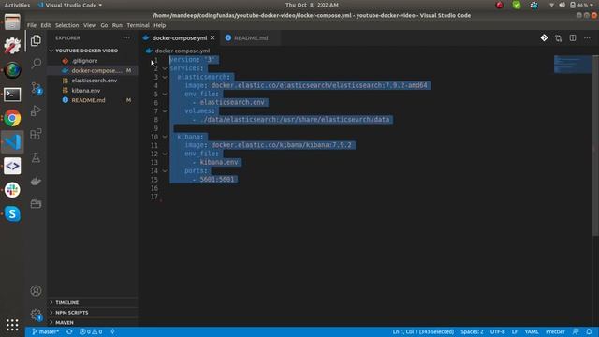Change indentation via Spaces: 2
This screenshot has width=599, height=337.
[x=472, y=331]
